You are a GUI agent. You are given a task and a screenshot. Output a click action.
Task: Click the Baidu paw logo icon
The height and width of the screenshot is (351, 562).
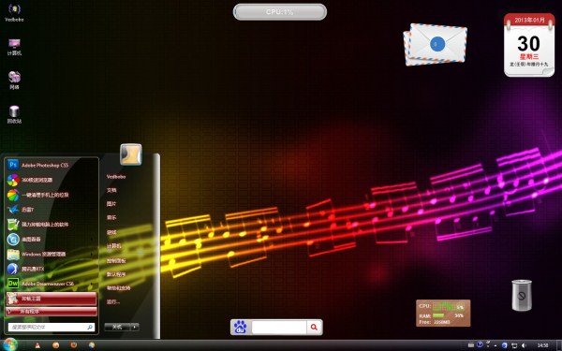click(x=240, y=327)
